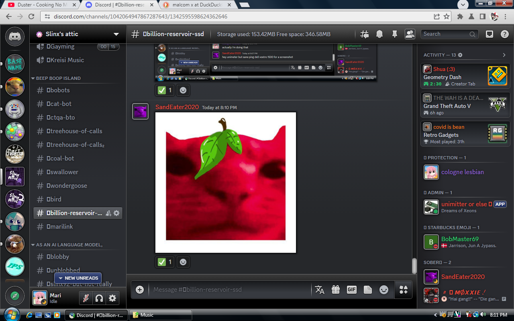Open the Threads icon in channel header

tap(364, 34)
